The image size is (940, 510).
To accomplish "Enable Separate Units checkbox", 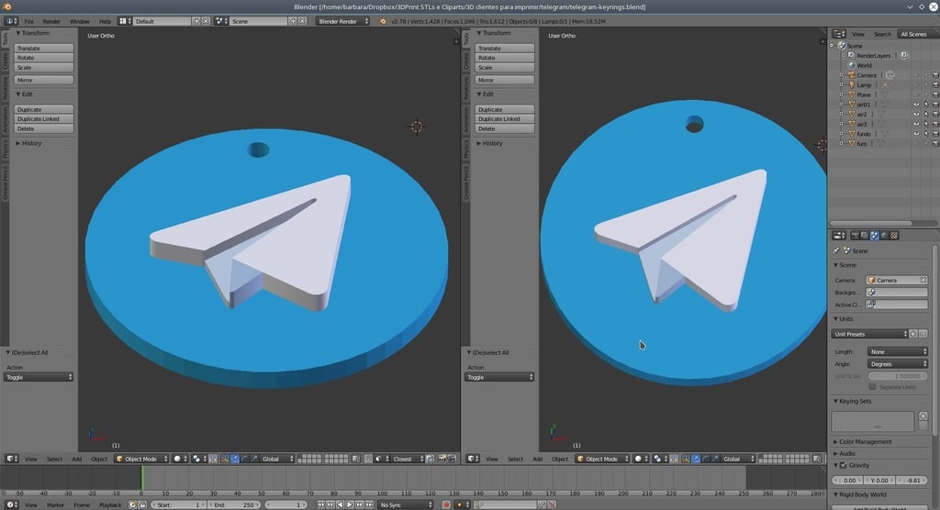I will pyautogui.click(x=872, y=386).
